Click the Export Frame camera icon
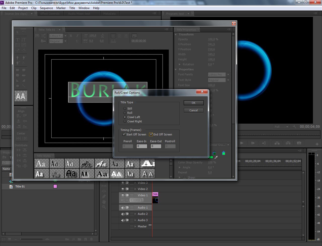Image resolution: width=322 pixels, height=246 pixels. pyautogui.click(x=299, y=143)
